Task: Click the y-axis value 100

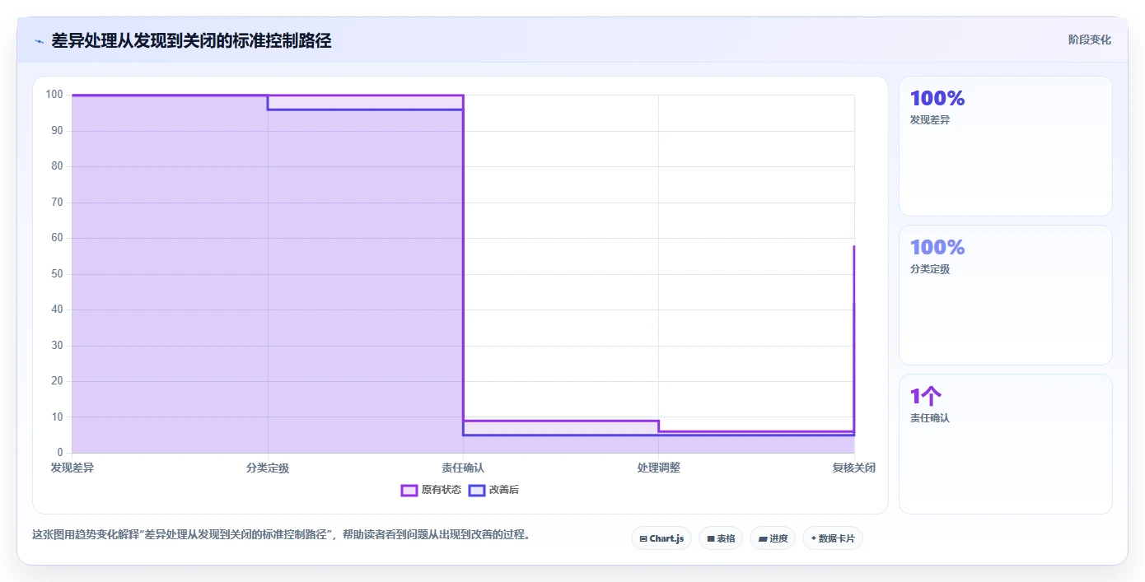Action: tap(54, 95)
